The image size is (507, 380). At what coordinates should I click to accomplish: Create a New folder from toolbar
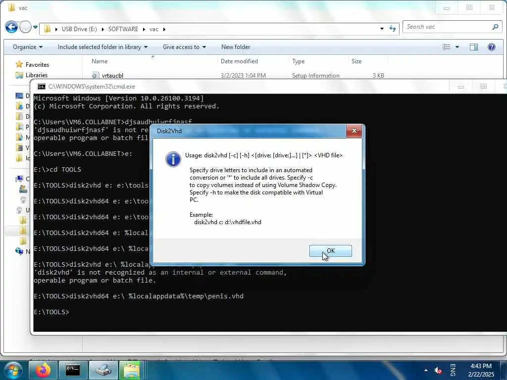point(236,47)
